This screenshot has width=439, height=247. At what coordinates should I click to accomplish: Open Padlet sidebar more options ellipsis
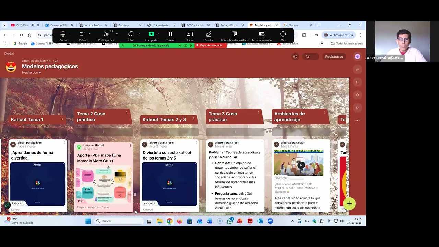[x=357, y=120]
